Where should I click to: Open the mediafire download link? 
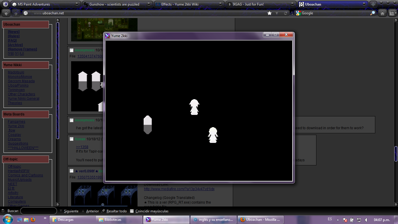179,189
